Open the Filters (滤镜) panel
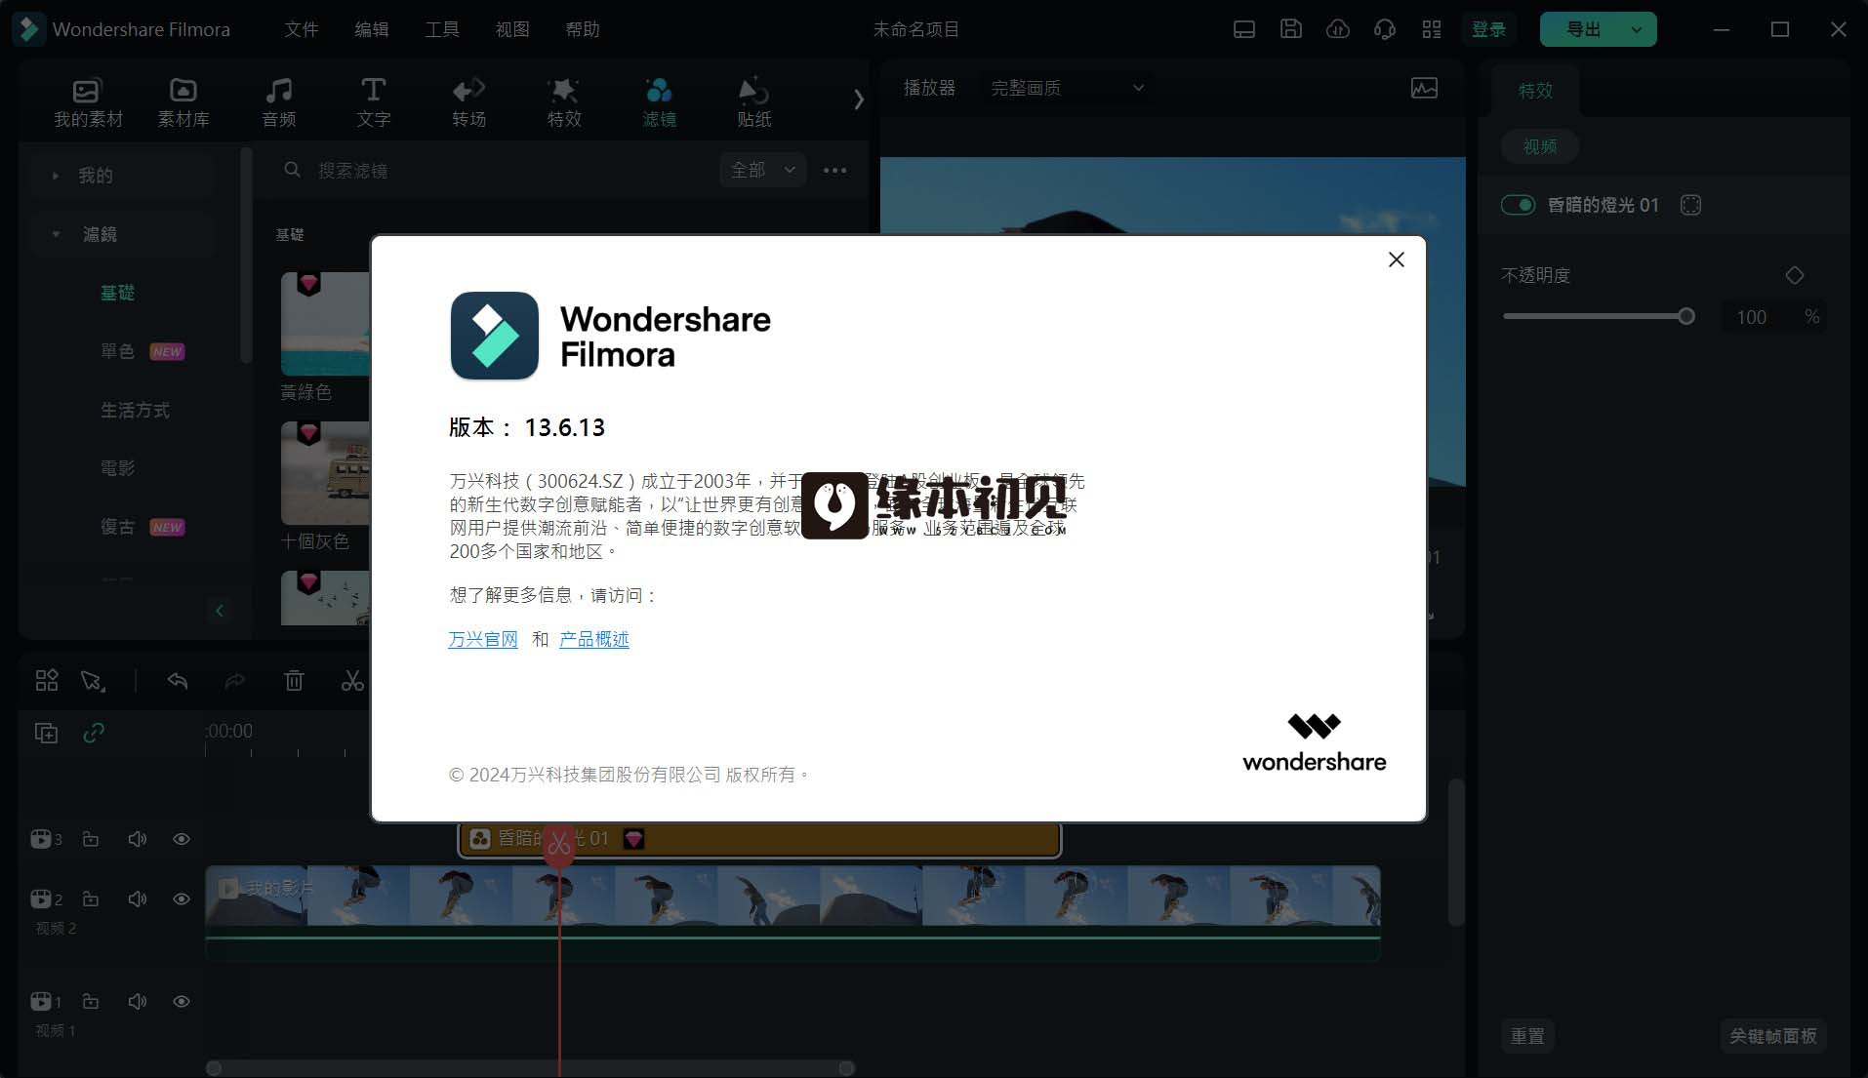Image resolution: width=1868 pixels, height=1078 pixels. pos(659,102)
